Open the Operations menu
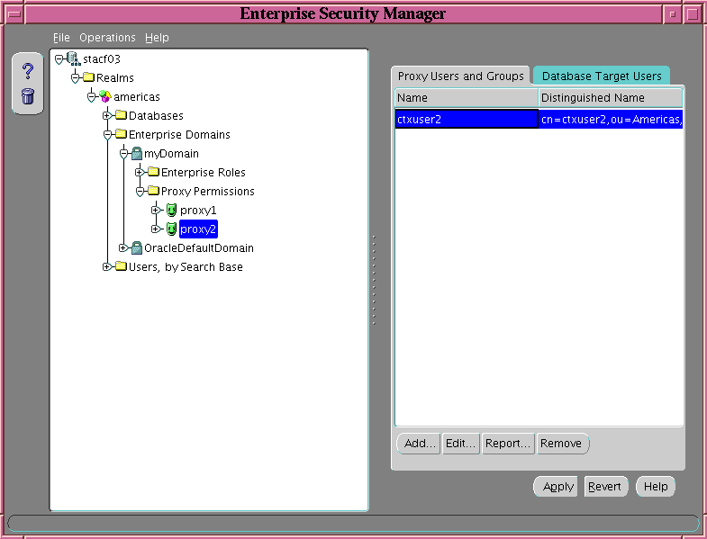 coord(107,38)
